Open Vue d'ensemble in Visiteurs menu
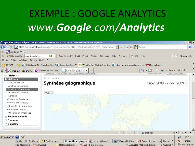The height and width of the screenshot is (146, 195). pyautogui.click(x=16, y=83)
